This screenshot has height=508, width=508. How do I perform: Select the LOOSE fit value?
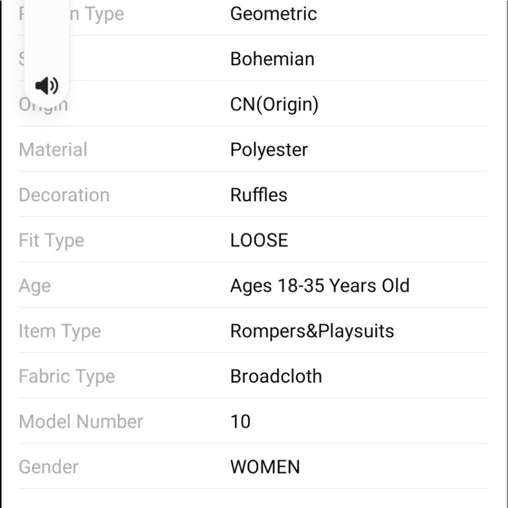pyautogui.click(x=259, y=240)
